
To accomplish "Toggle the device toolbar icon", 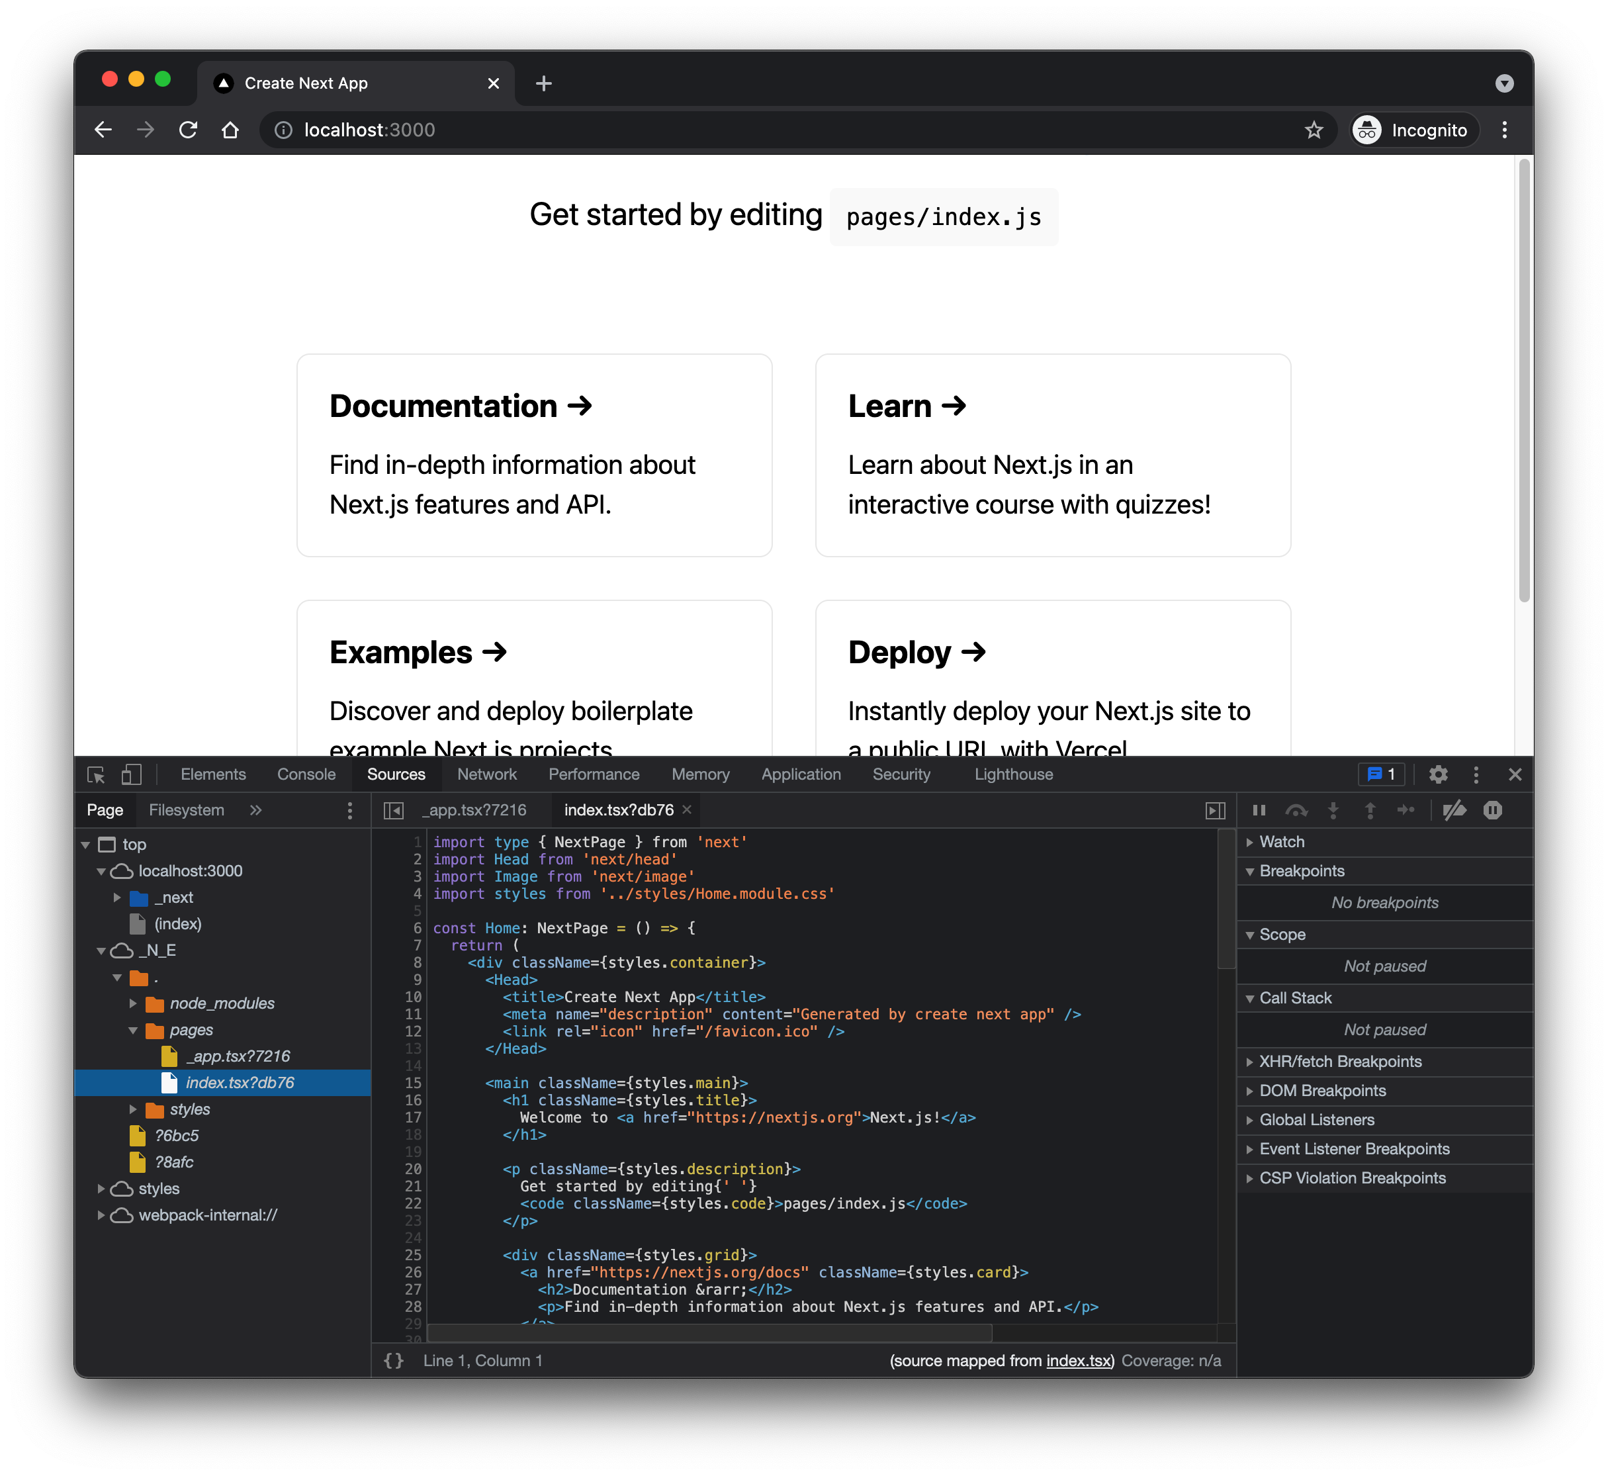I will pos(131,774).
